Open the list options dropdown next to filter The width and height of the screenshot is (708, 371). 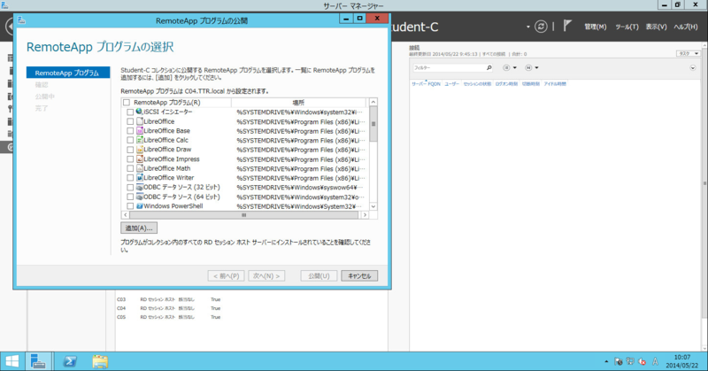(510, 68)
